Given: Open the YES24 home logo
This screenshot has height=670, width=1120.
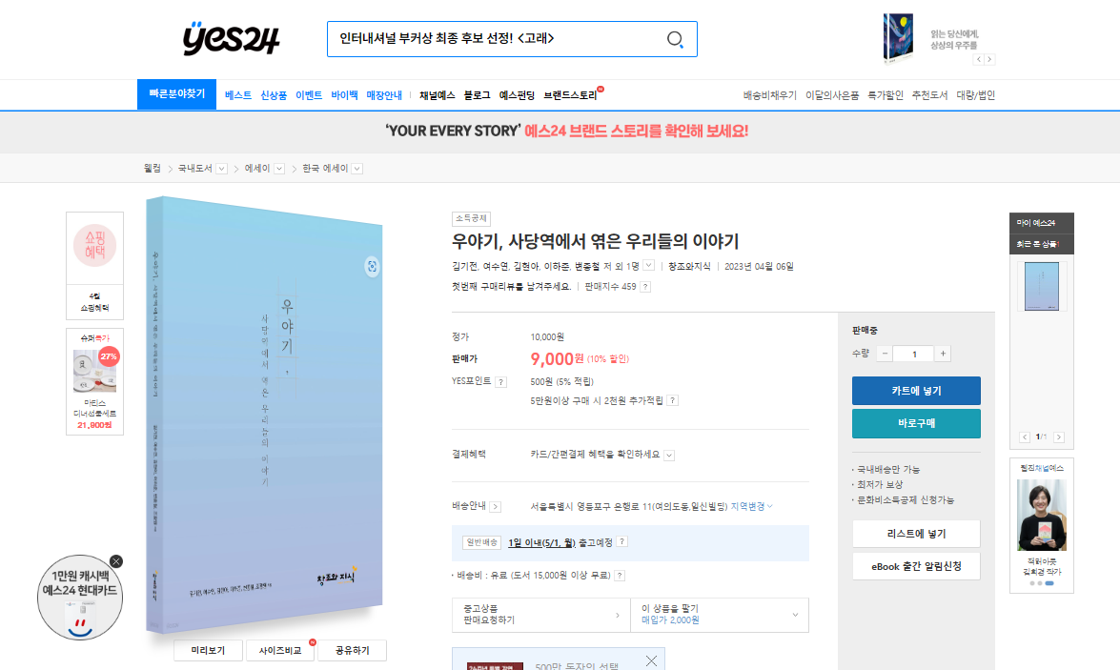Looking at the screenshot, I should pos(231,38).
